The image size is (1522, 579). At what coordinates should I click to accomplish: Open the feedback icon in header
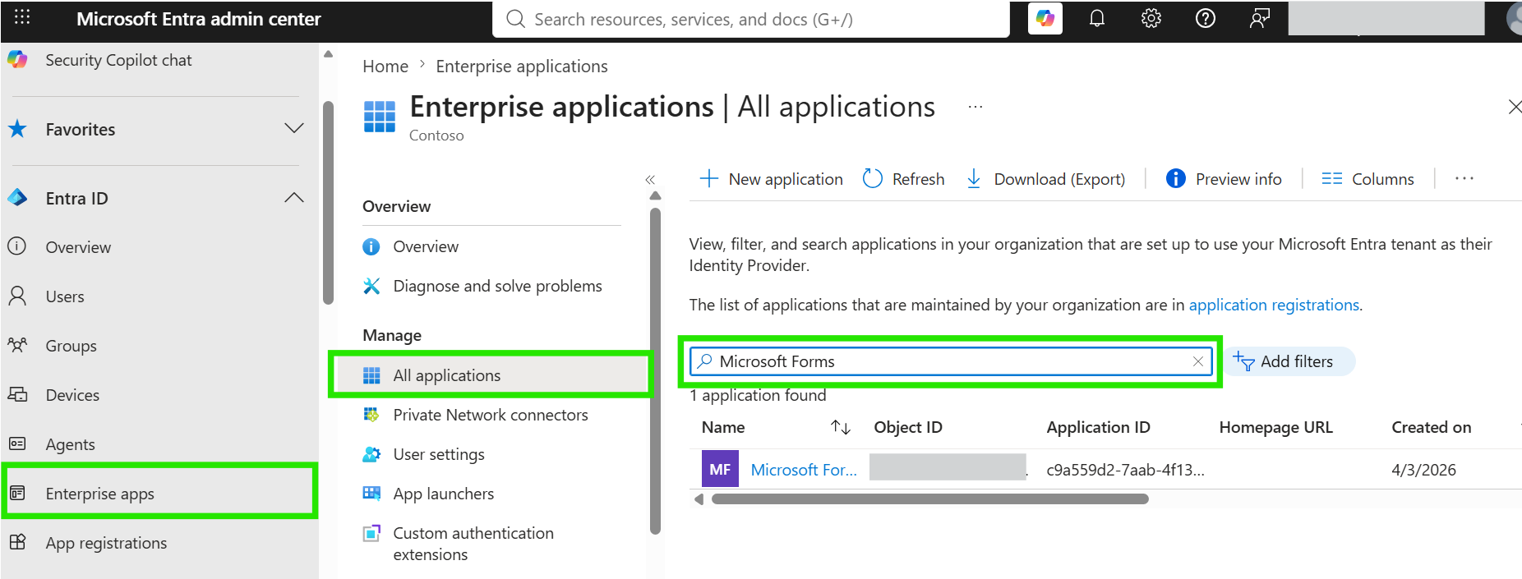1260,18
